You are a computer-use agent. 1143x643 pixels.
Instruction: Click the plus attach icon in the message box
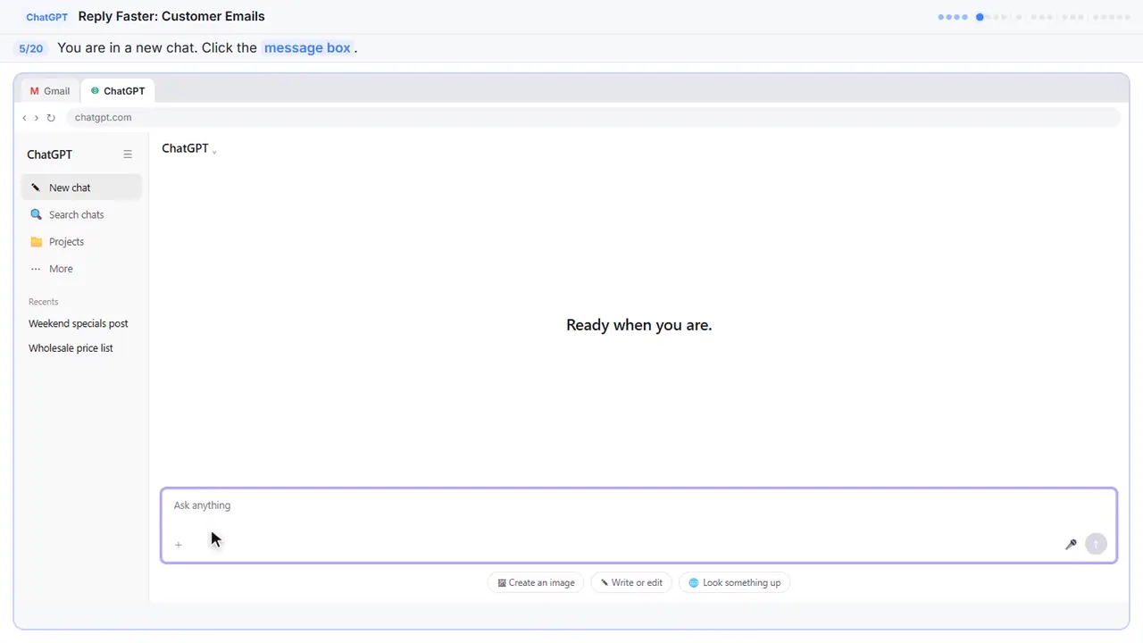point(179,545)
